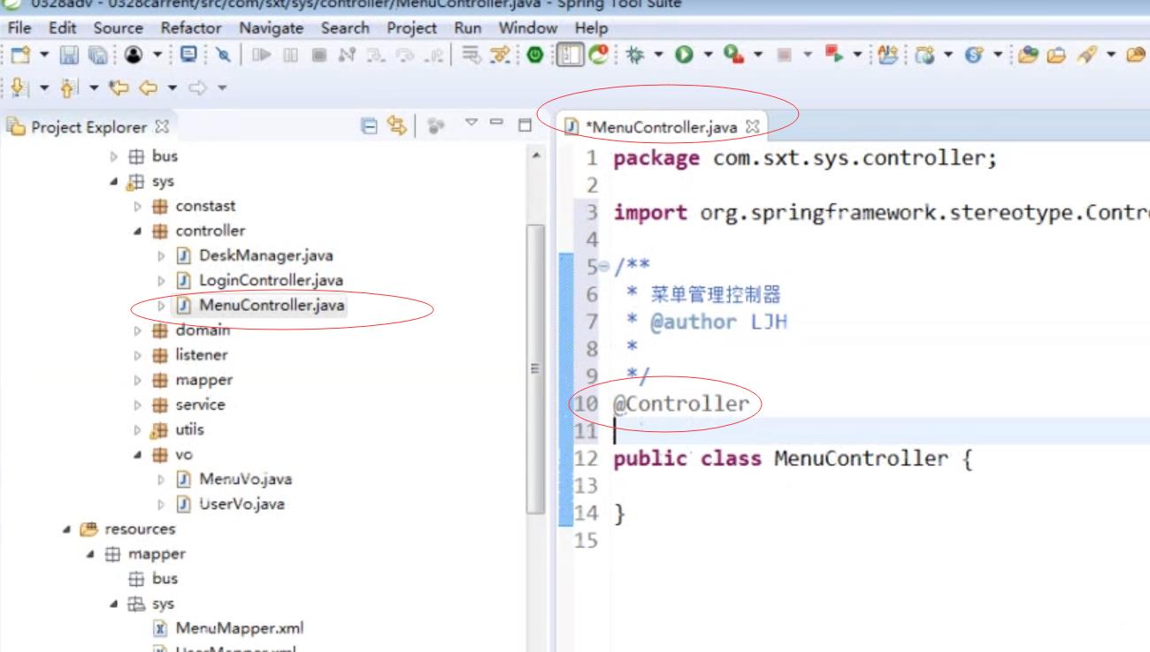Open the Navigate menu

pos(271,27)
